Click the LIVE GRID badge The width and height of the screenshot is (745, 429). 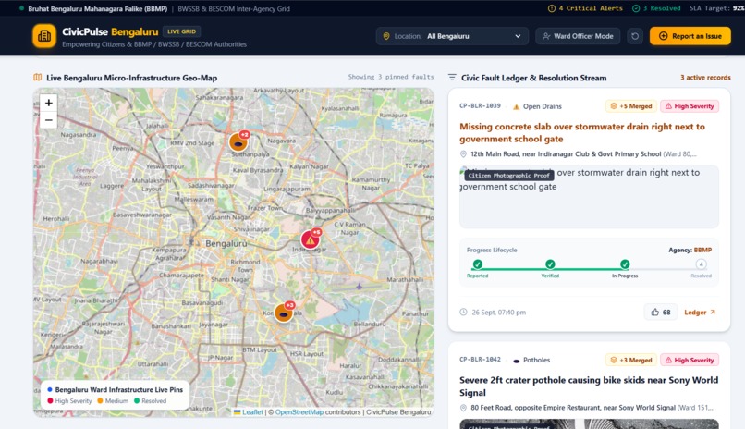[x=181, y=31]
